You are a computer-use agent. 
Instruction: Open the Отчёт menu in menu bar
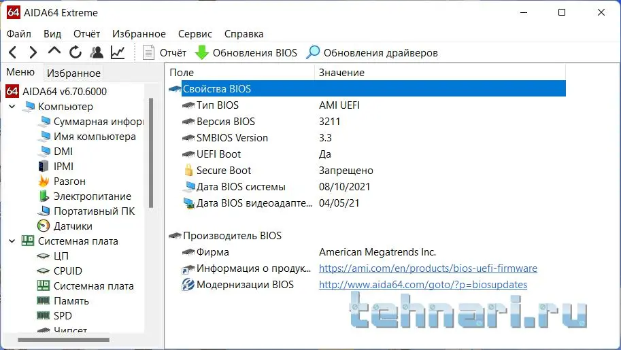87,34
